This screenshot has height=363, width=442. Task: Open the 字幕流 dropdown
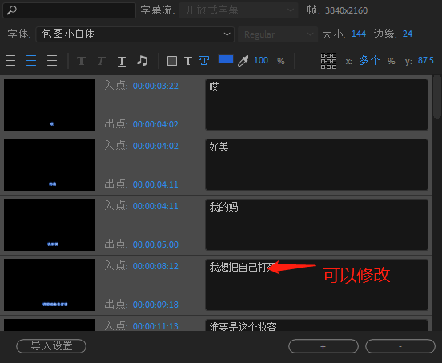pos(239,10)
